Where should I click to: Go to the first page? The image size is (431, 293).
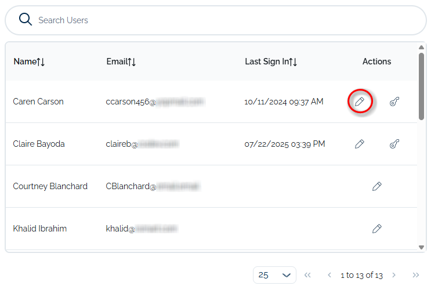click(307, 275)
